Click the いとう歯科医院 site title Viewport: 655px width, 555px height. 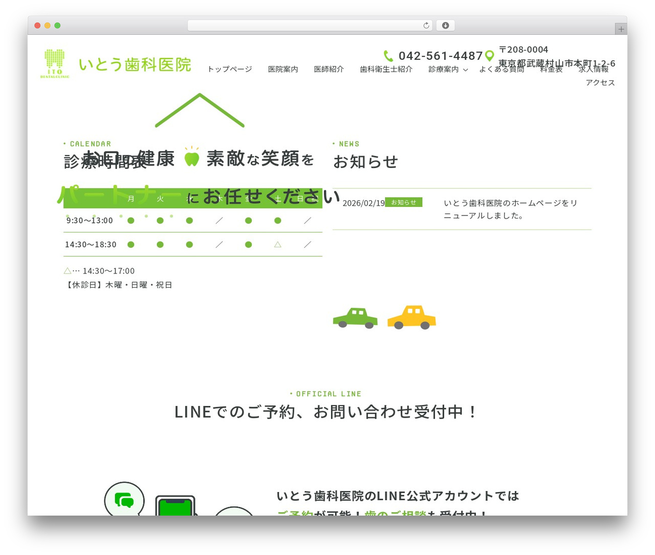(135, 65)
